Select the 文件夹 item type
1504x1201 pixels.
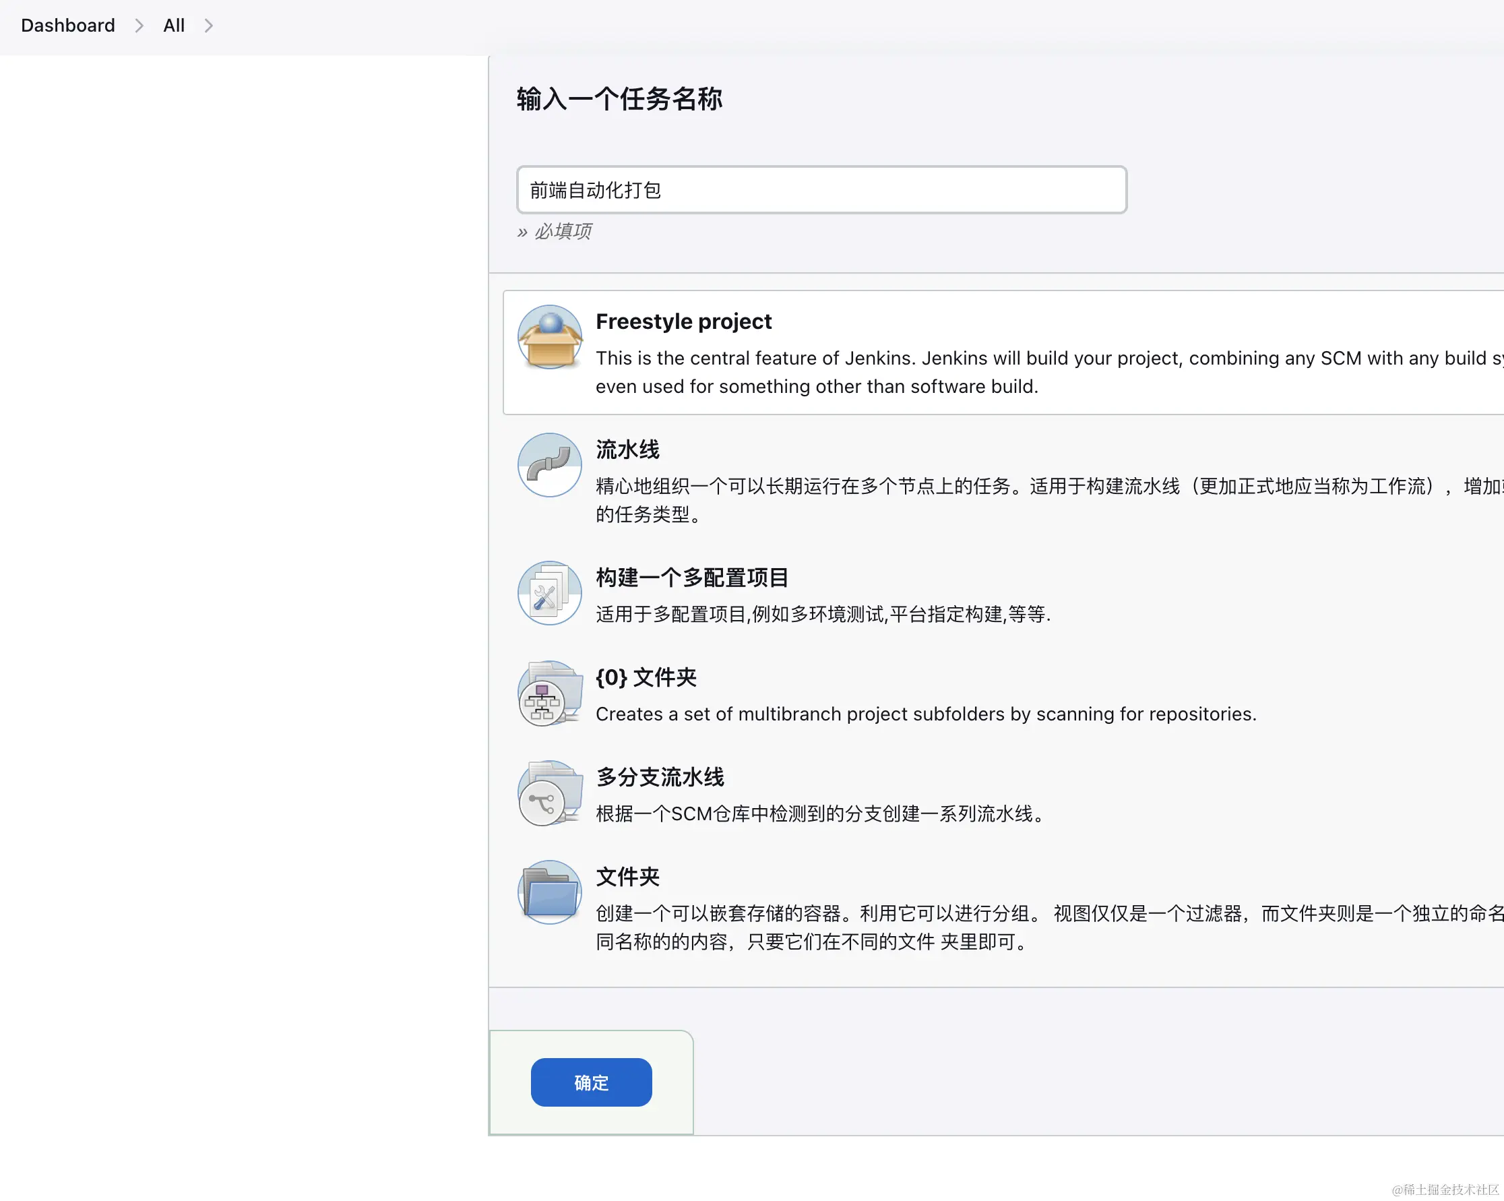click(627, 877)
